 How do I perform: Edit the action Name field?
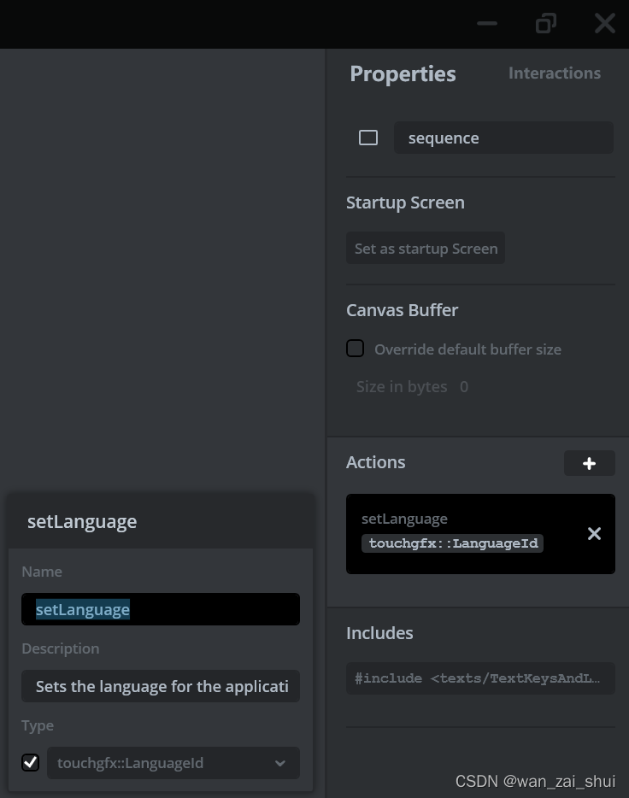(x=161, y=609)
